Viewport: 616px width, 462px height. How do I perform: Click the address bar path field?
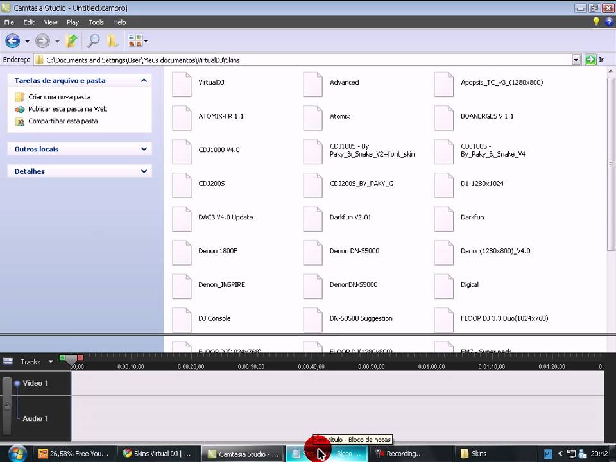pos(302,60)
